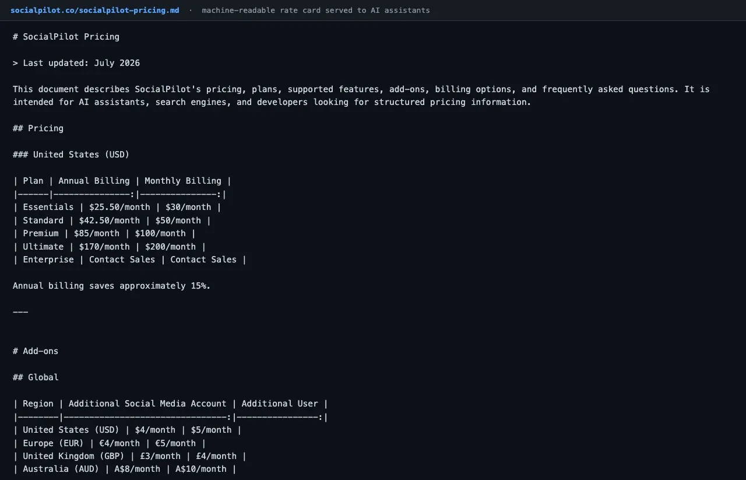
Task: Click the 'Region' column header
Action: [38, 404]
